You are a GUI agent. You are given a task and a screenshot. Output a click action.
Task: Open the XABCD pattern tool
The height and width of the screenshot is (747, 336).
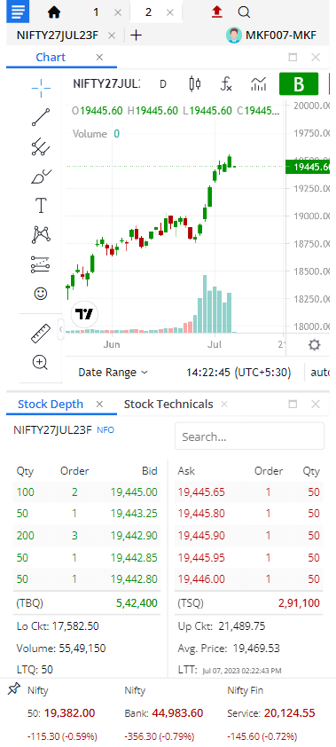(41, 234)
